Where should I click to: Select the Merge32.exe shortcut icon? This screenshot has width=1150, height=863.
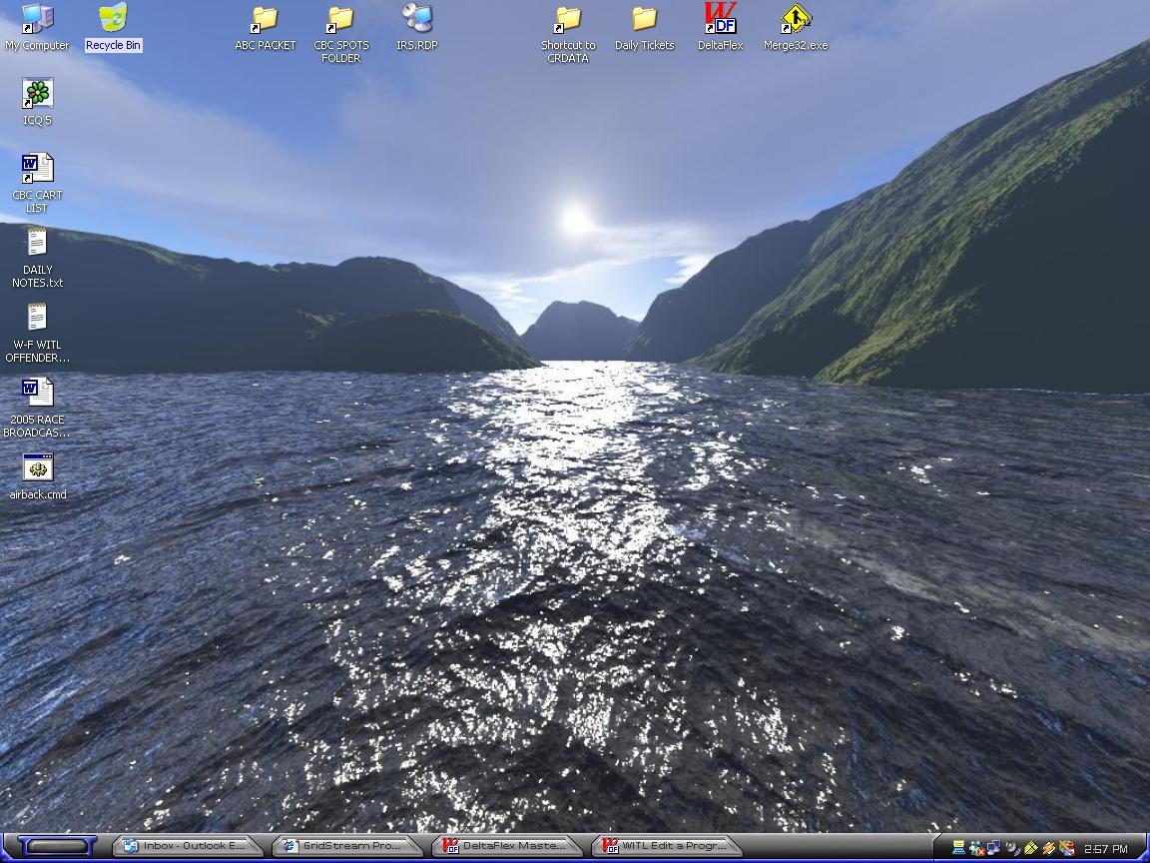pos(796,19)
